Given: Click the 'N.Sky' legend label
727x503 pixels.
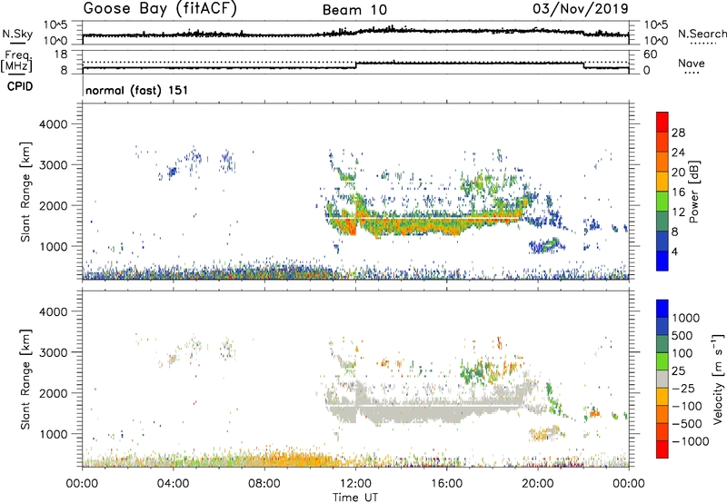Looking at the screenshot, I should pos(17,34).
